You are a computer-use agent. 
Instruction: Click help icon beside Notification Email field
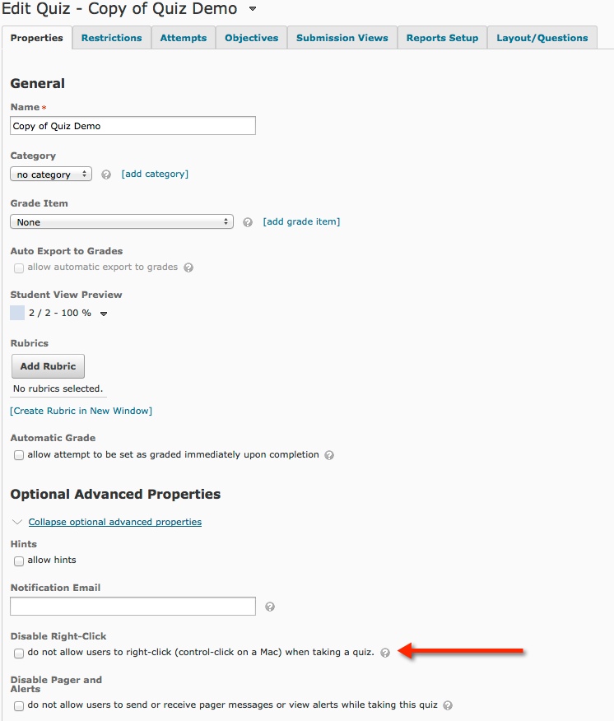point(270,607)
